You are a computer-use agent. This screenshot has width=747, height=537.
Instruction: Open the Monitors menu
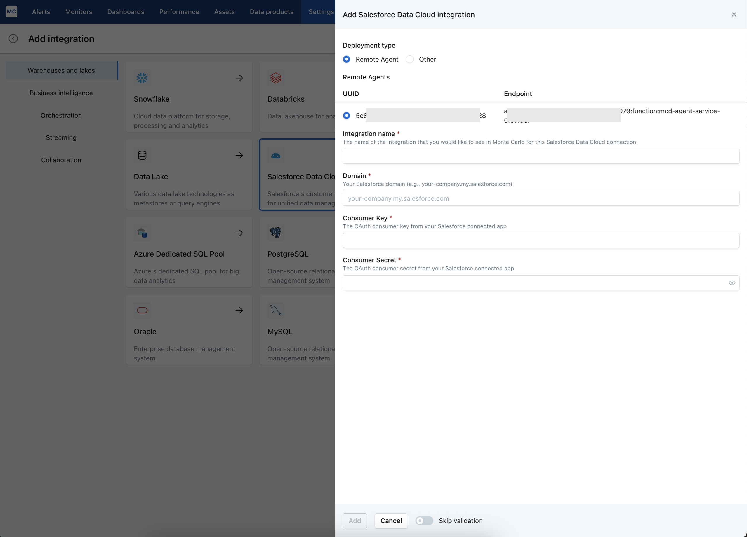79,12
